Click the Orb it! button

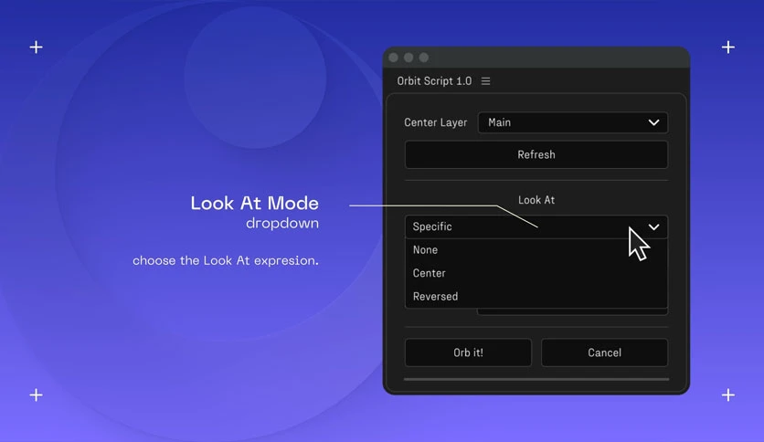click(x=468, y=353)
